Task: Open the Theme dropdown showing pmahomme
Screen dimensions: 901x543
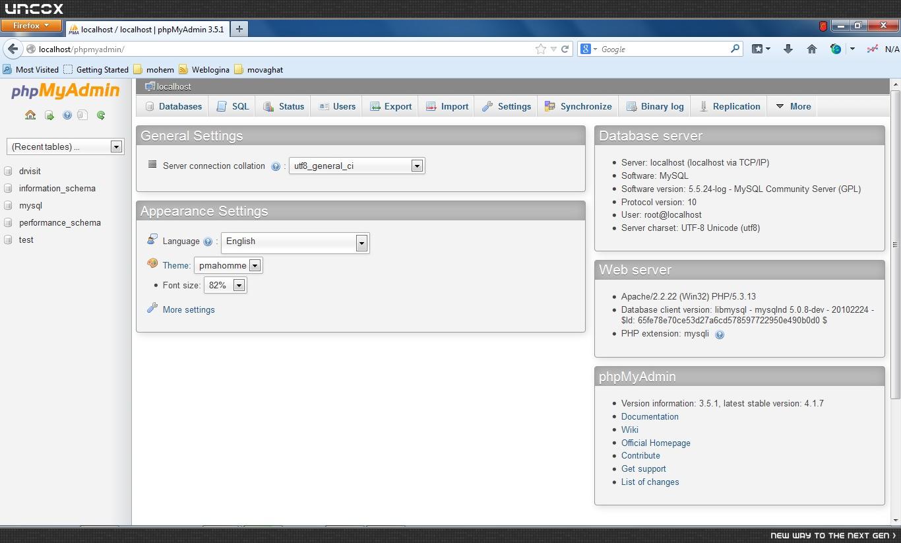Action: pyautogui.click(x=228, y=265)
